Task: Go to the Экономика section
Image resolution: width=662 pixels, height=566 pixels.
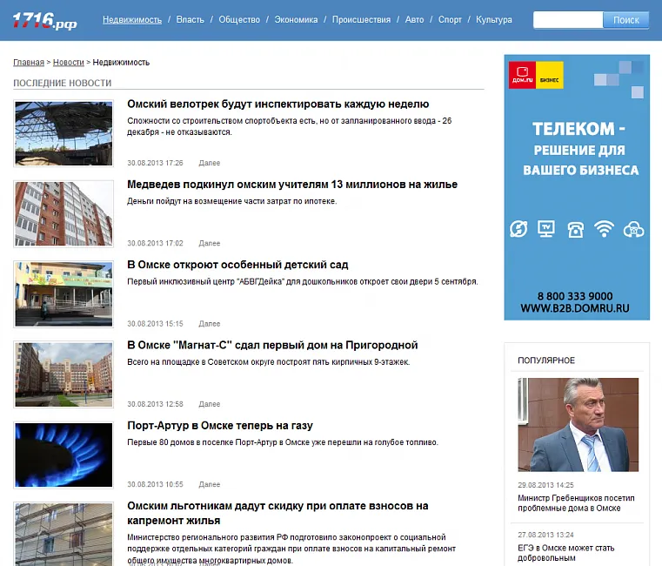Action: pos(296,19)
